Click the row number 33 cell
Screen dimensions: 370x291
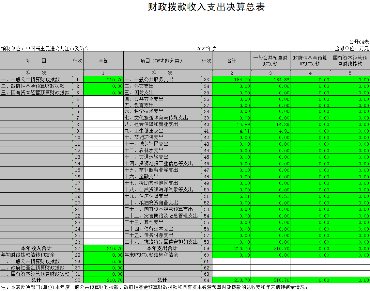pos(206,80)
